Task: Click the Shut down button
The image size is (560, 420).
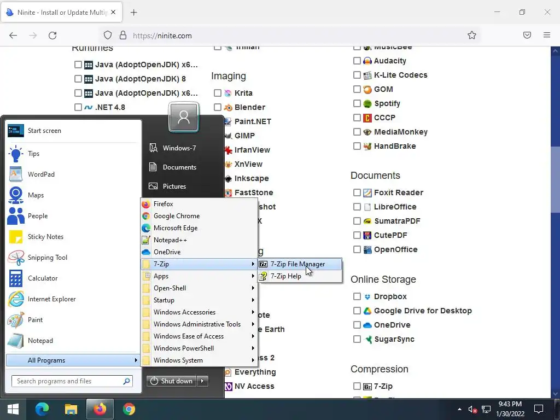Action: pos(172,381)
